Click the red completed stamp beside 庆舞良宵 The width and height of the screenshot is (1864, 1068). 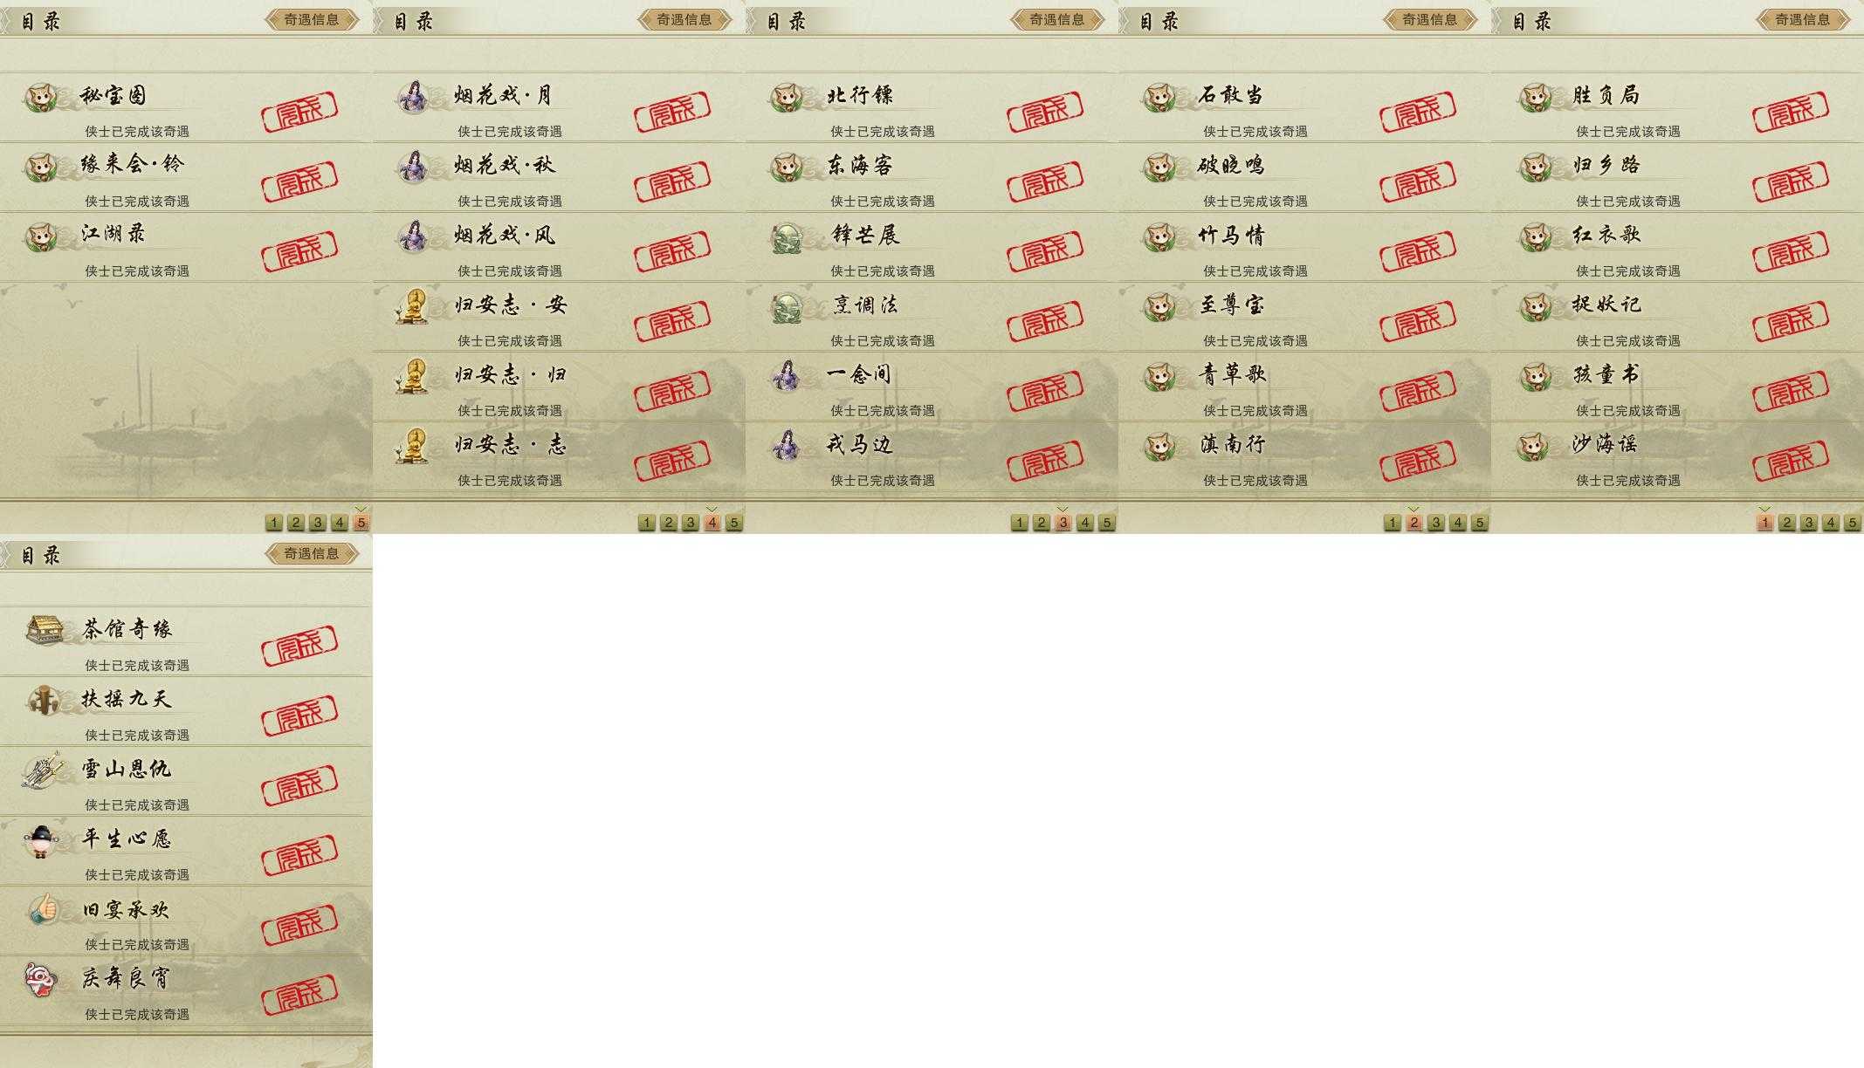(299, 991)
